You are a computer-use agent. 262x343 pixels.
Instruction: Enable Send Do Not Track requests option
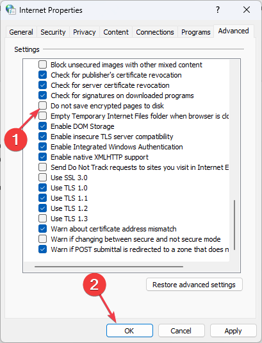pos(43,167)
